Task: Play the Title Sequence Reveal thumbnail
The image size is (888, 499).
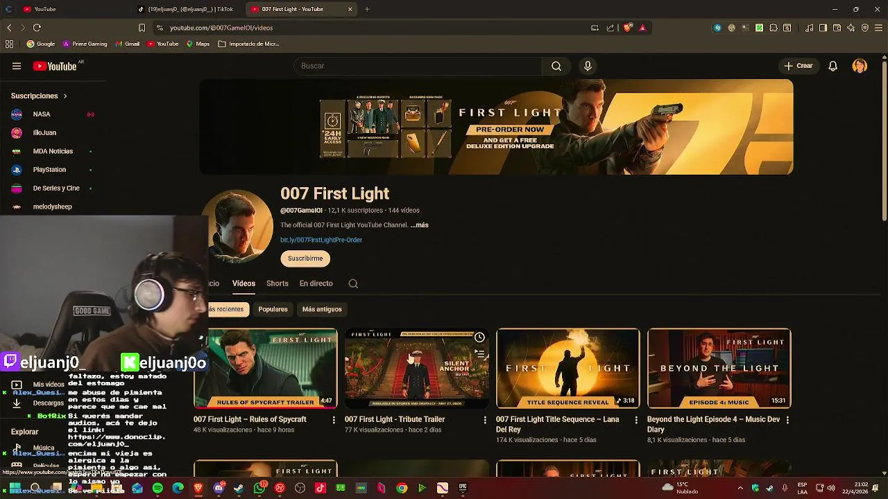Action: (568, 368)
